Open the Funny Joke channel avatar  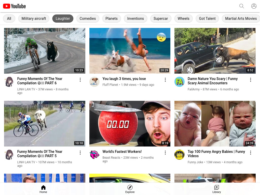[x=180, y=155]
